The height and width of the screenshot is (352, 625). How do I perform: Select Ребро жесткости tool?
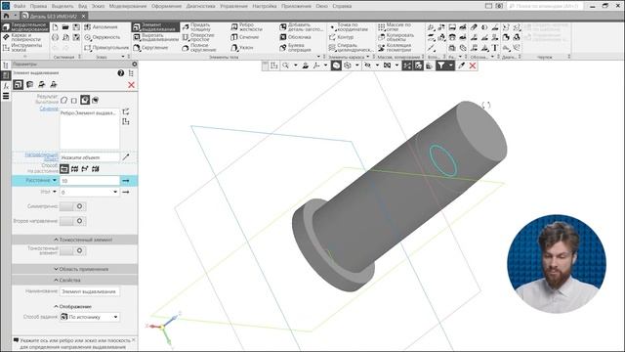(246, 27)
